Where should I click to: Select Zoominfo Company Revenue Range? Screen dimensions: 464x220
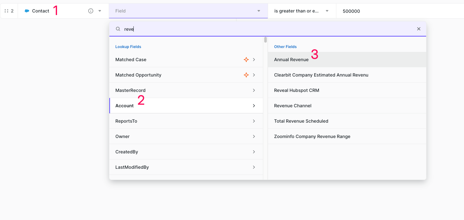312,136
